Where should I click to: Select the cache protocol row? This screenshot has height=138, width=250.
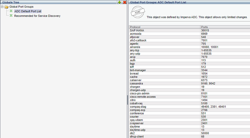click(189, 77)
